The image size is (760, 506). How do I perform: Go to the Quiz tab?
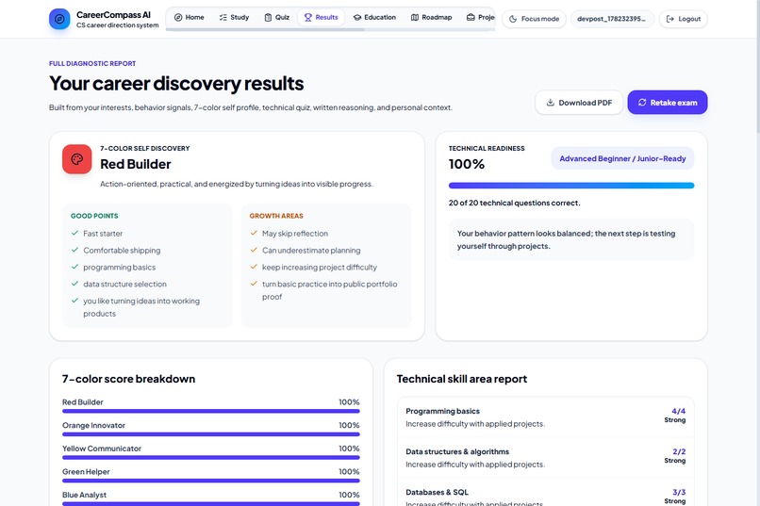[x=277, y=17]
